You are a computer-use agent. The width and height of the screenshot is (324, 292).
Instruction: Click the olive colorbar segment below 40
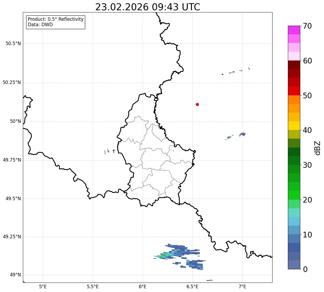coord(294,134)
